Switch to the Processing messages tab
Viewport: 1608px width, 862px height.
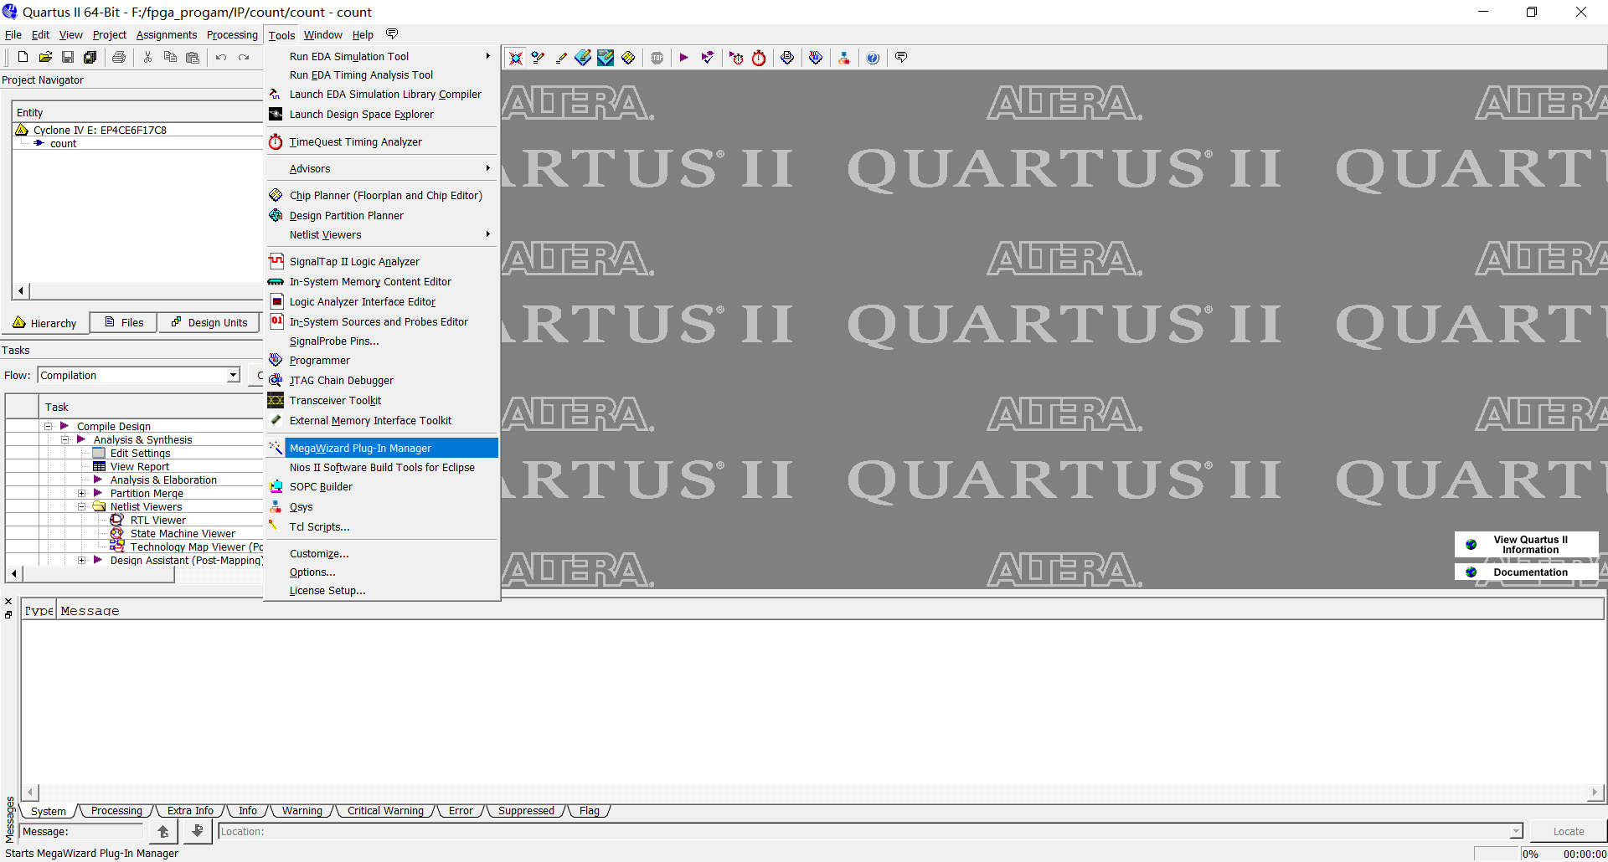click(x=116, y=811)
